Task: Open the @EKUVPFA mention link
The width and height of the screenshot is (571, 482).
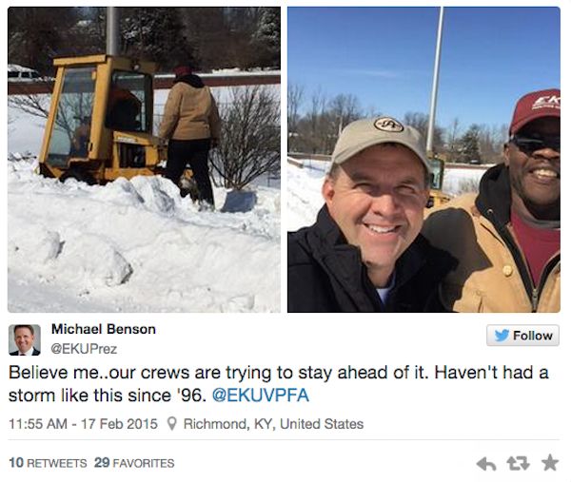Action: [x=261, y=395]
